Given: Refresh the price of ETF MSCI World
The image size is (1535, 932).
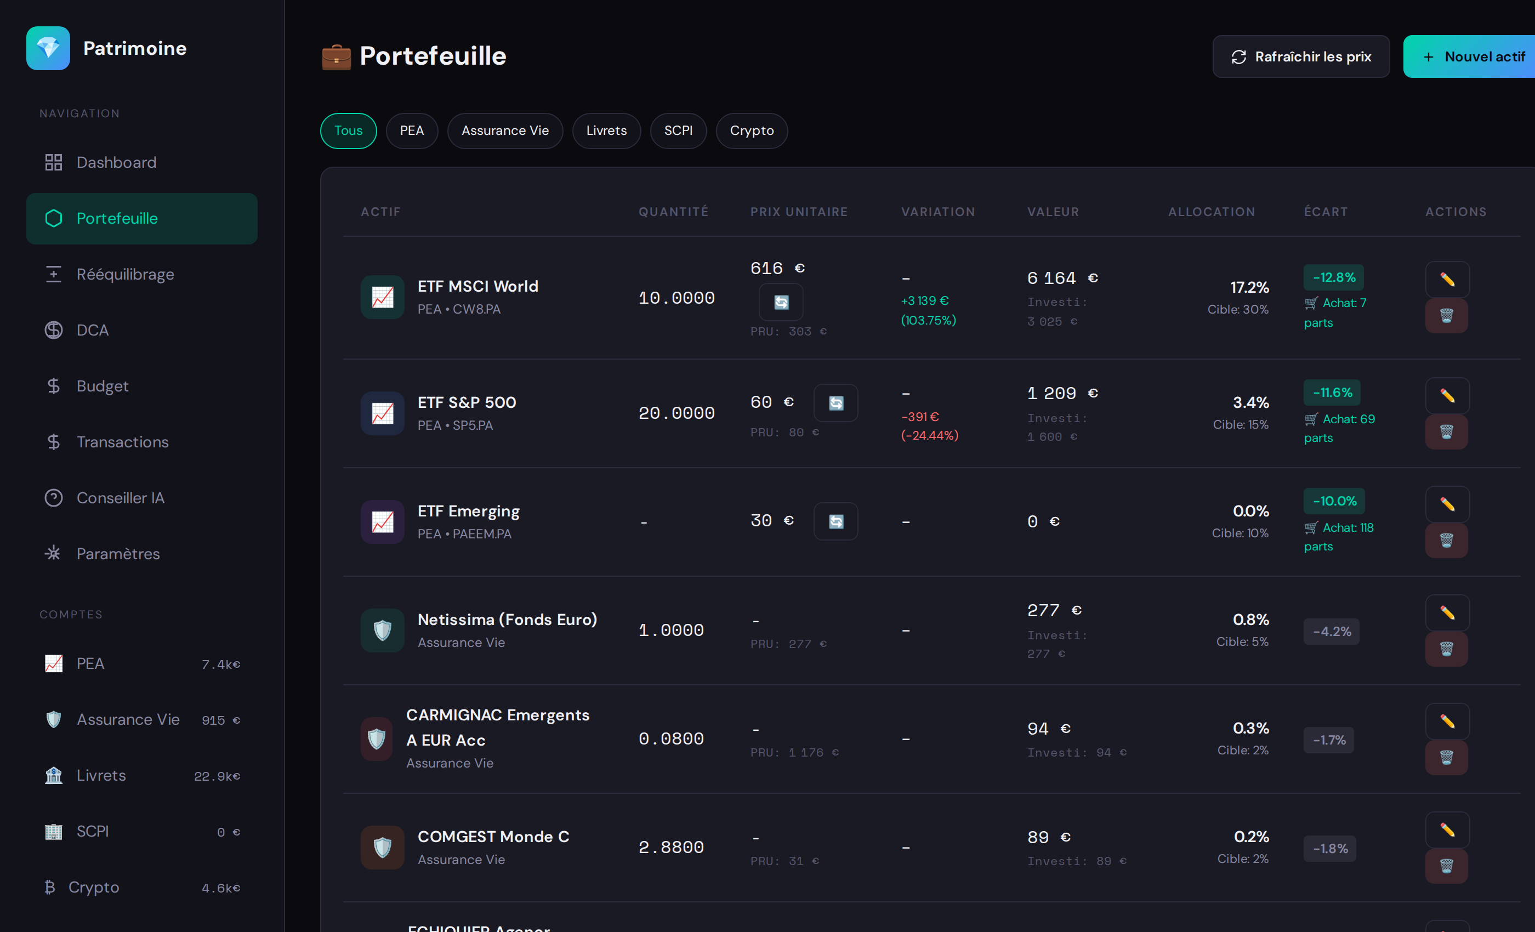Looking at the screenshot, I should tap(781, 302).
